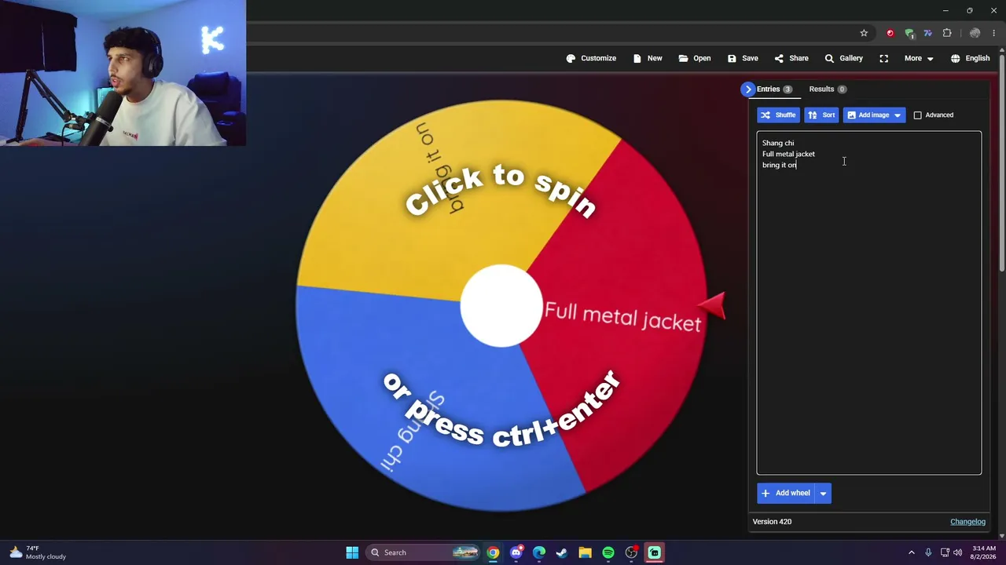The image size is (1006, 565).
Task: Save the current wheel
Action: pos(743,58)
